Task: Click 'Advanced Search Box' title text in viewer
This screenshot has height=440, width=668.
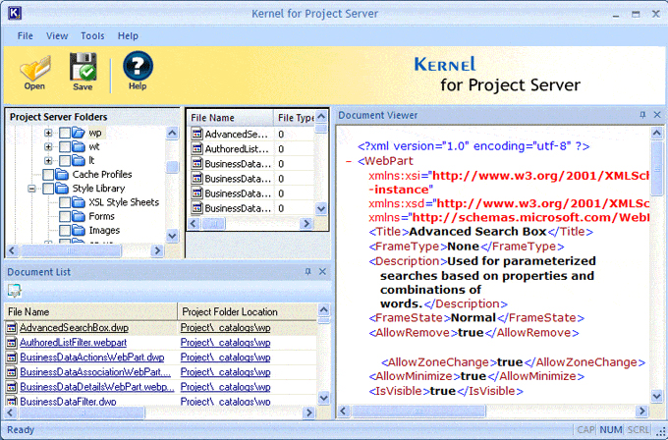Action: click(x=477, y=232)
